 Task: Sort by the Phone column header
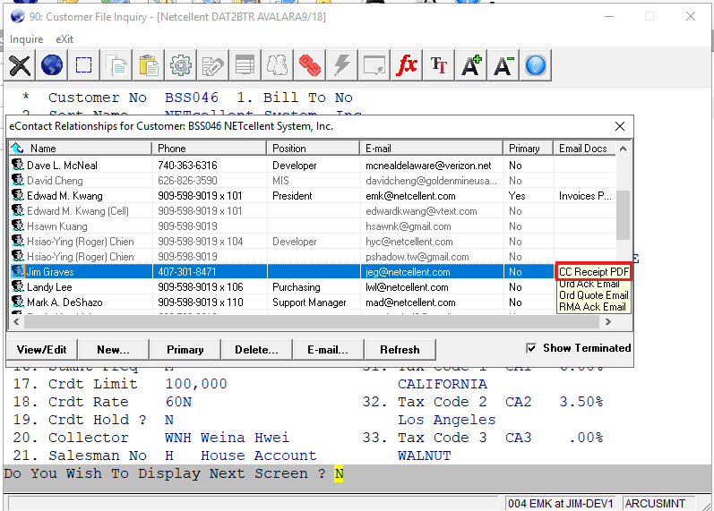[210, 149]
